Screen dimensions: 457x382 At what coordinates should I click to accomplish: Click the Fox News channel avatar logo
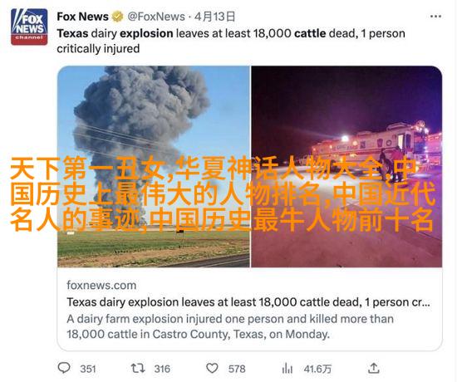pos(29,27)
